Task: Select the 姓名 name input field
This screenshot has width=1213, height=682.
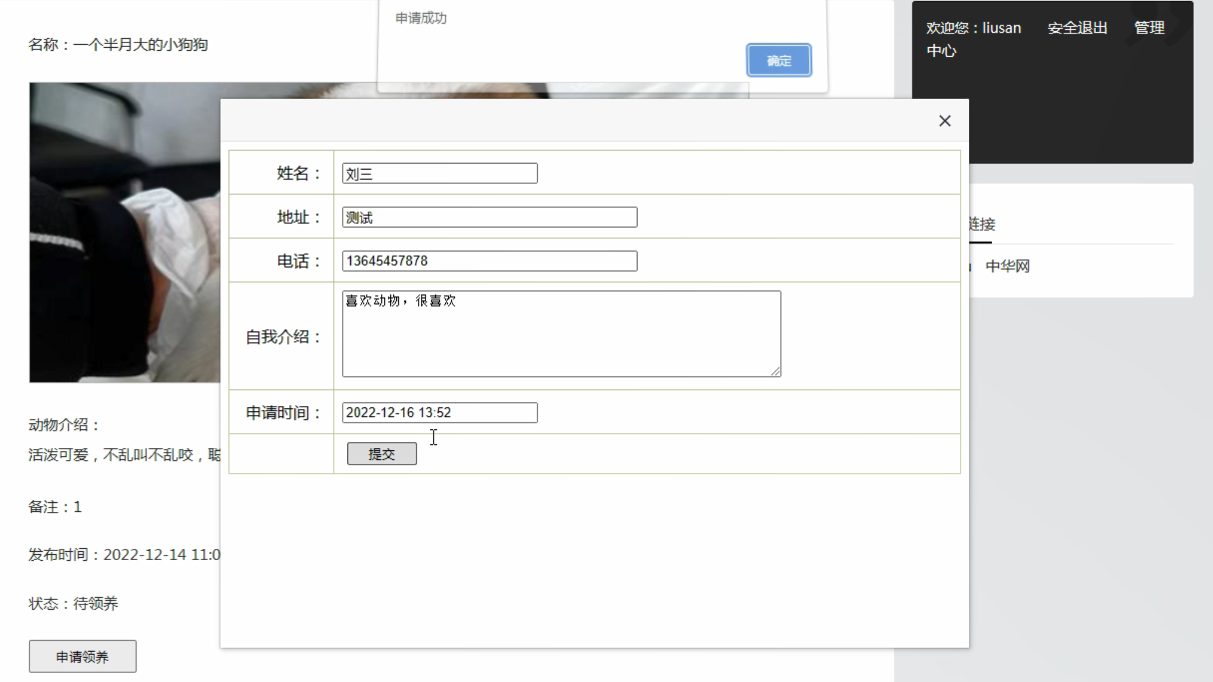Action: coord(440,173)
